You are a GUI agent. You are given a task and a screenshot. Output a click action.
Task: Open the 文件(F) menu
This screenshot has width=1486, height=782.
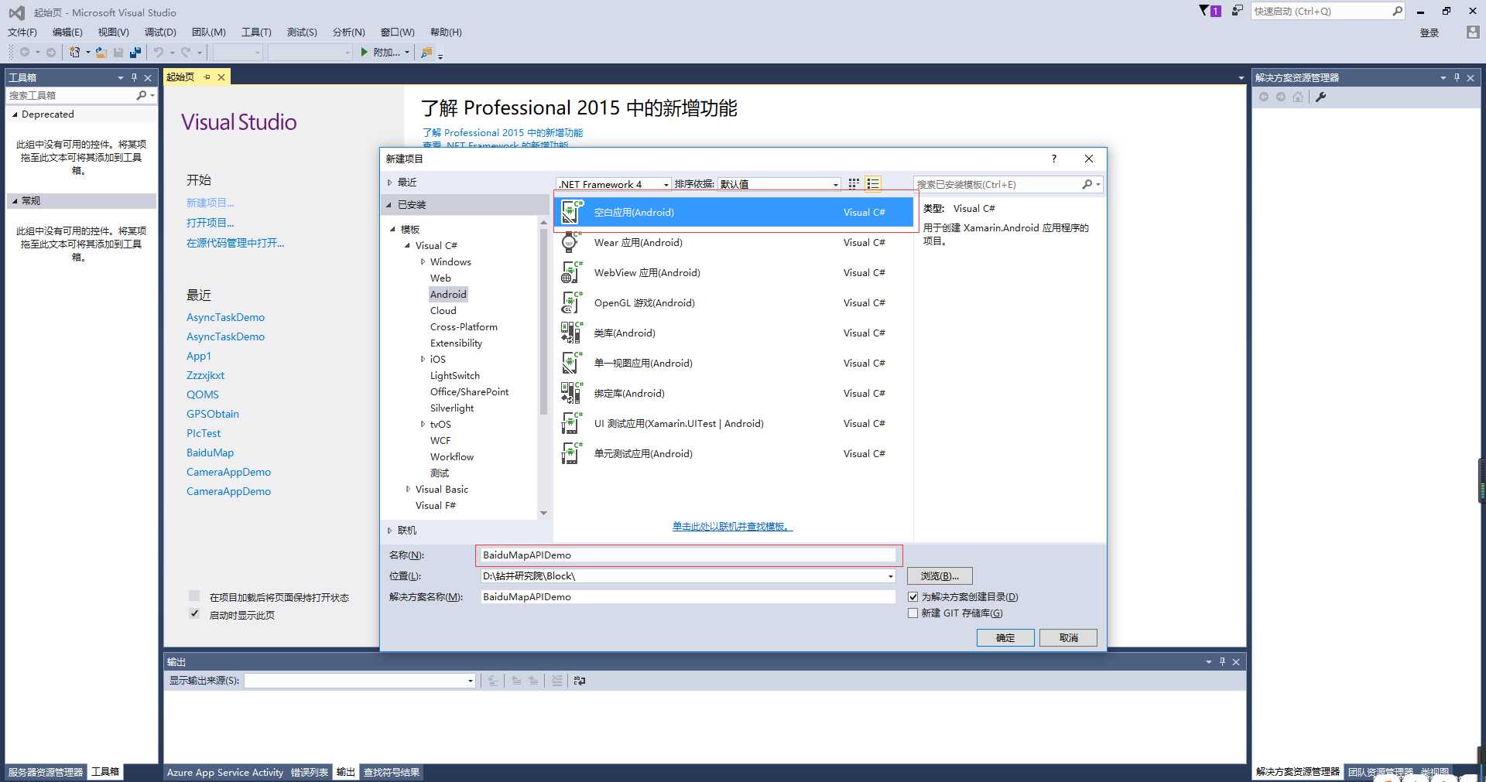point(22,32)
